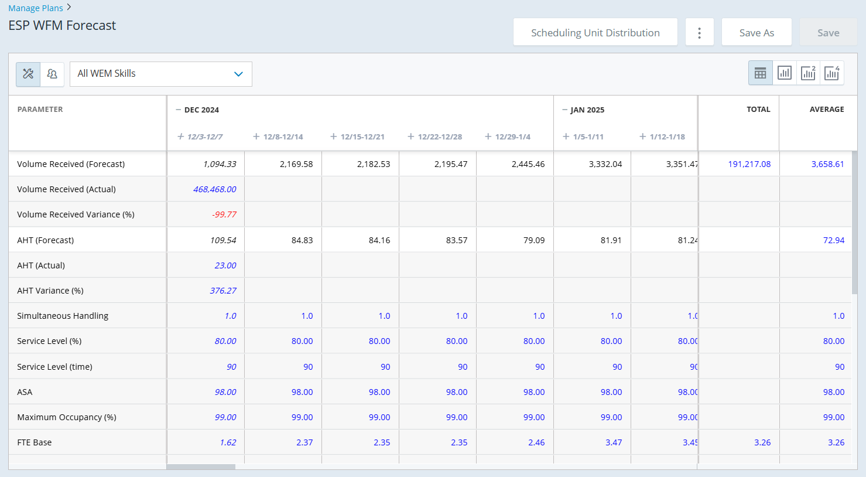Select the Volume Received (Actual) row label
The width and height of the screenshot is (866, 477).
pyautogui.click(x=66, y=189)
